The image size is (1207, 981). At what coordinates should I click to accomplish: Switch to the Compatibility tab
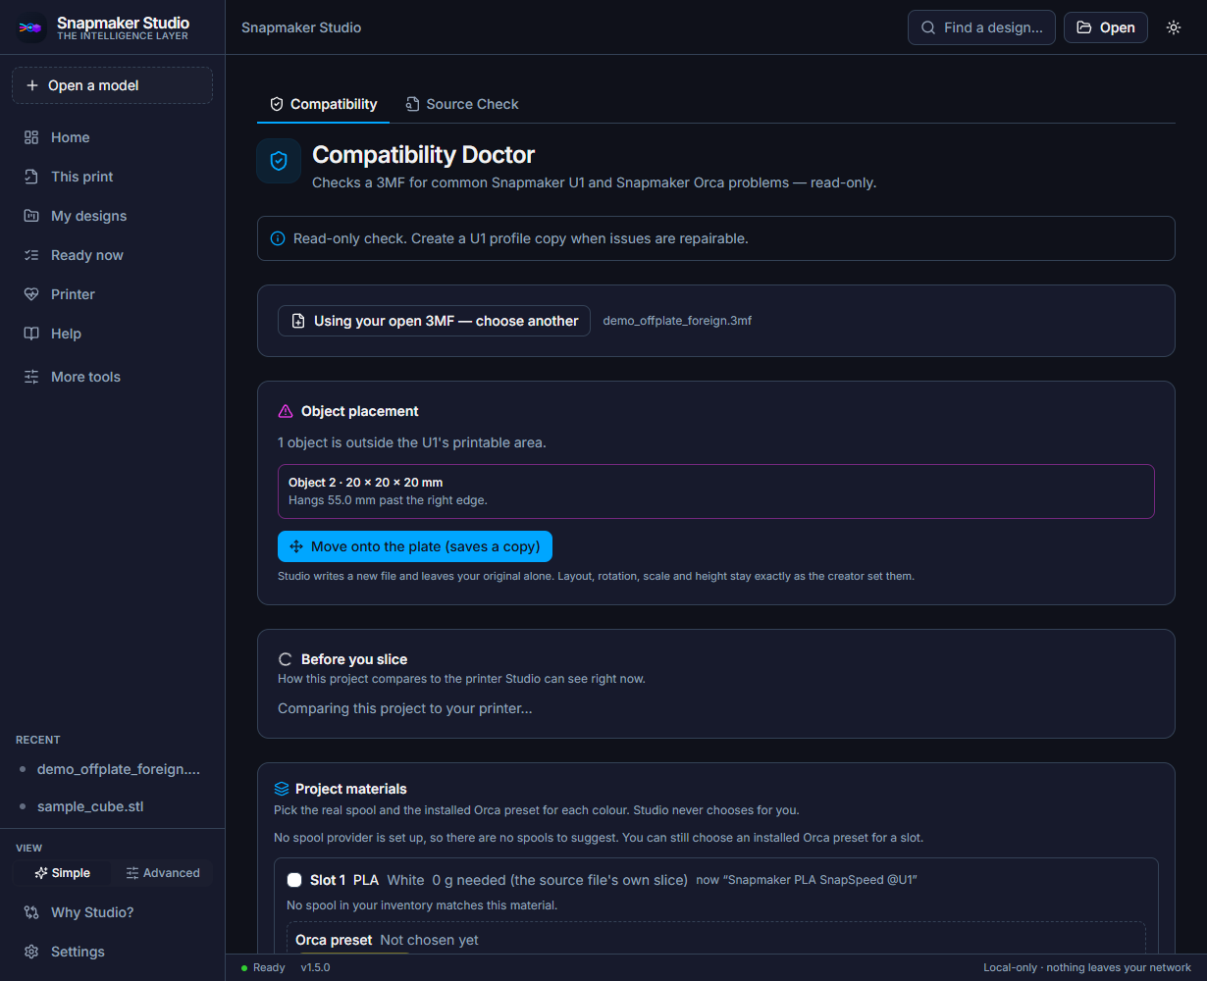324,104
